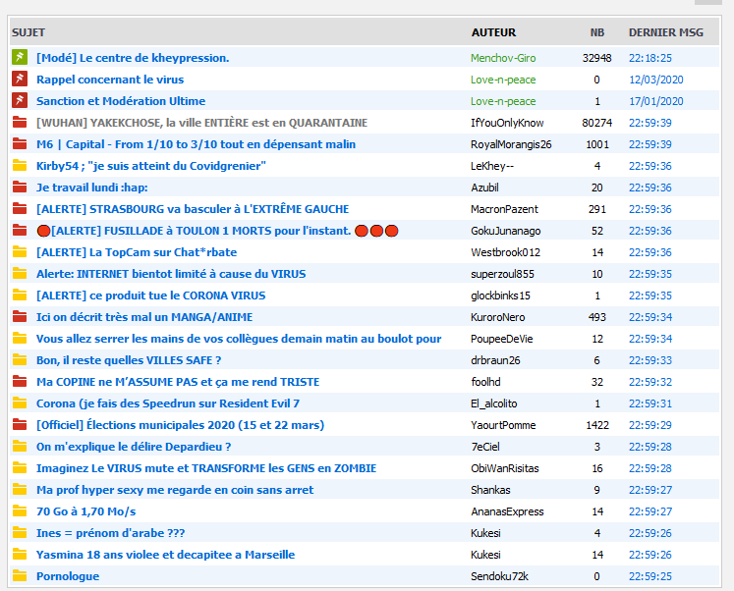Image resolution: width=734 pixels, height=591 pixels.
Task: Click the red folder icon beside Élections municipales 2020
Action: (19, 425)
